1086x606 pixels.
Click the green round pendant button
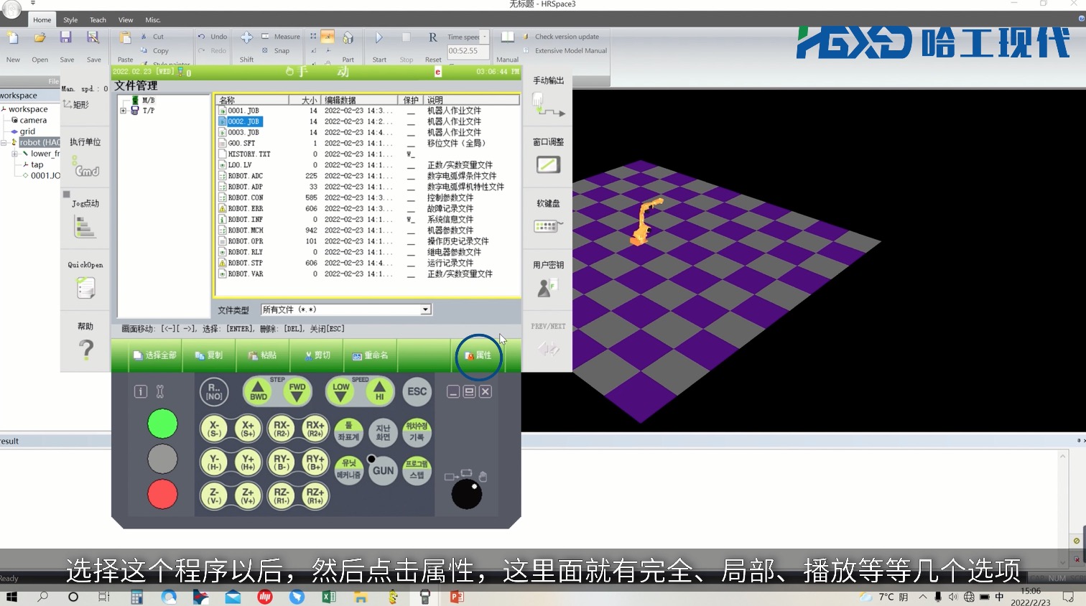coord(162,424)
